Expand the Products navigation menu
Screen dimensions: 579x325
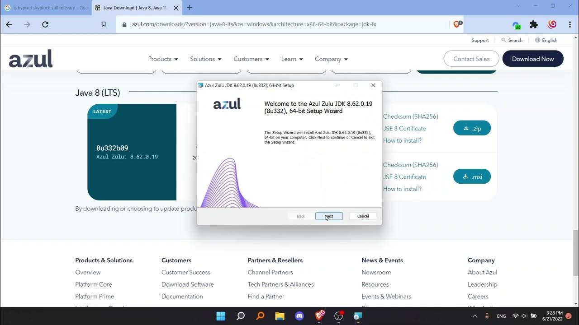(x=163, y=59)
